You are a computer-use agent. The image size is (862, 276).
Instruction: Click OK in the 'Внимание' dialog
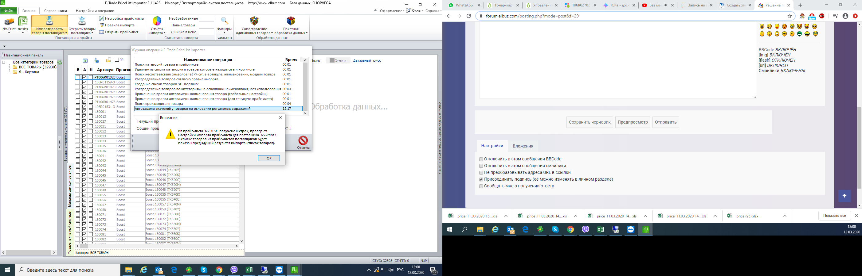pyautogui.click(x=269, y=158)
